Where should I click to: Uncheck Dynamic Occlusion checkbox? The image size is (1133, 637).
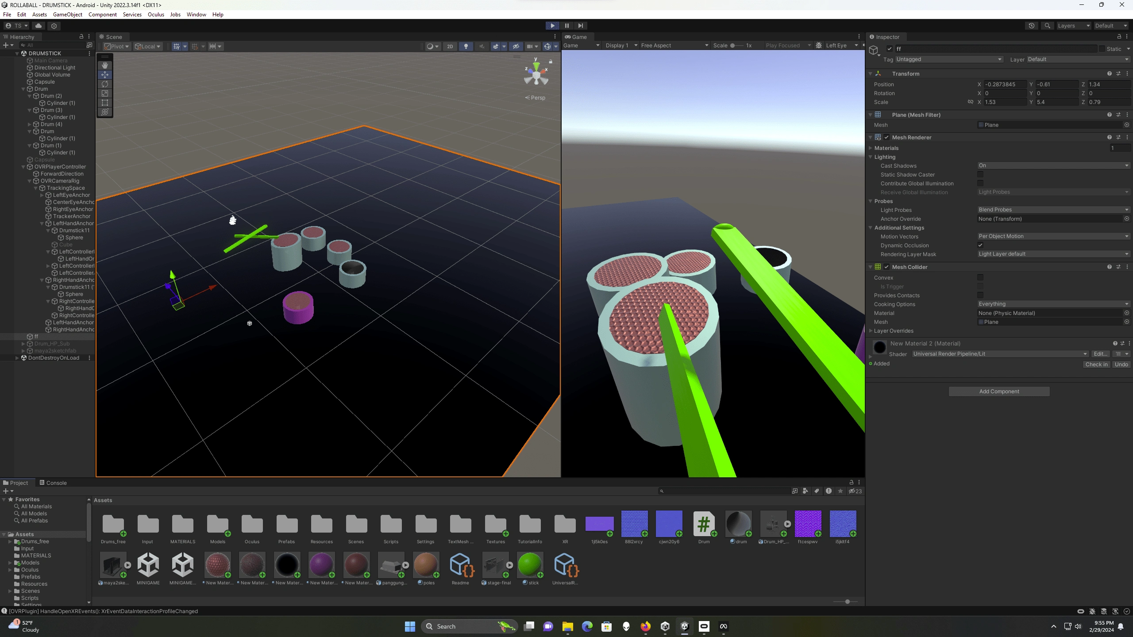pos(980,246)
